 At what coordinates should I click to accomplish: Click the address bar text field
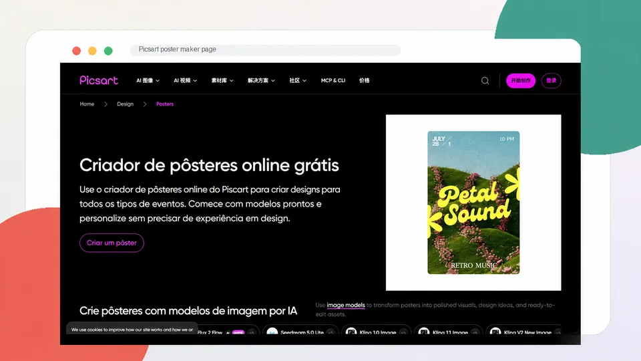point(265,49)
